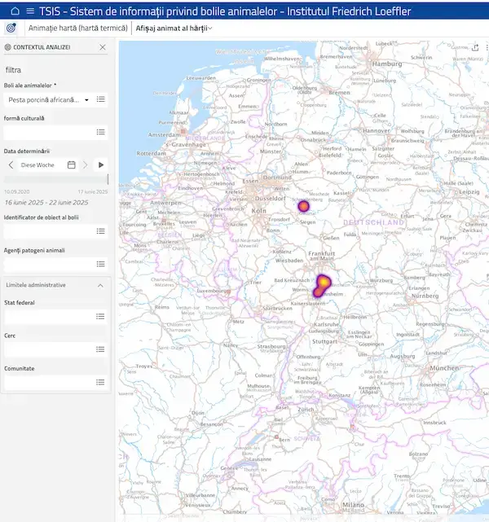Click the 'DEUTSCHLAND' country label on map

[x=373, y=222]
